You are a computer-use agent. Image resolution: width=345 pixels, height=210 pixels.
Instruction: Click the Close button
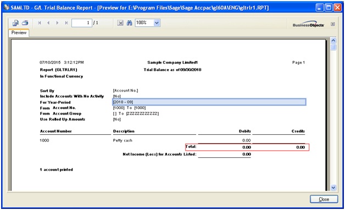[324, 199]
